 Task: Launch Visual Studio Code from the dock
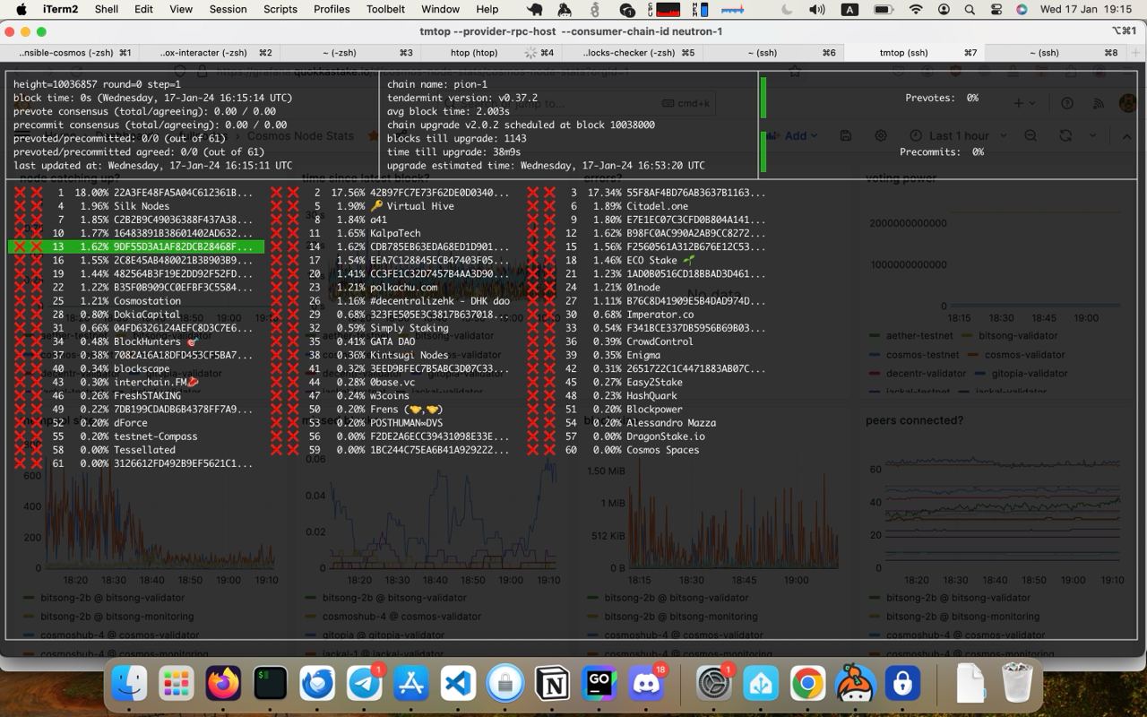(x=458, y=684)
